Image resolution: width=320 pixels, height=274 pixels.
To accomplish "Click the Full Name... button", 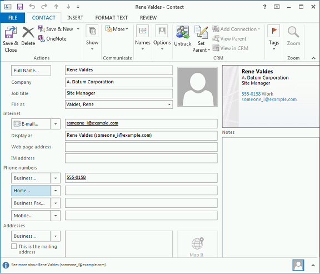I will [x=31, y=71].
